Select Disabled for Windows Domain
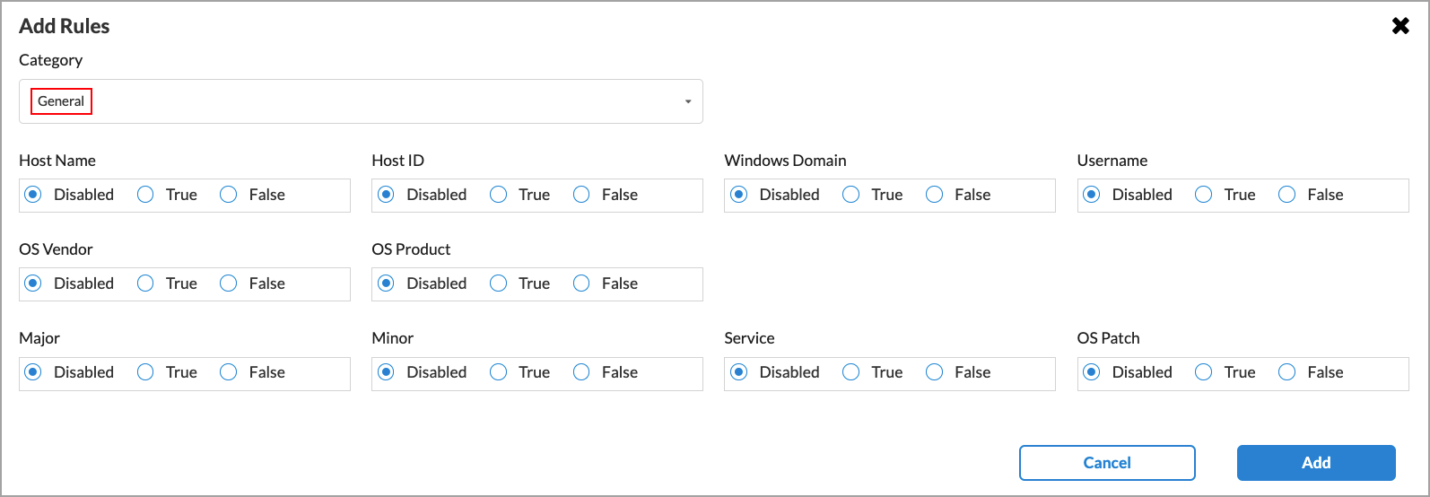 point(739,195)
